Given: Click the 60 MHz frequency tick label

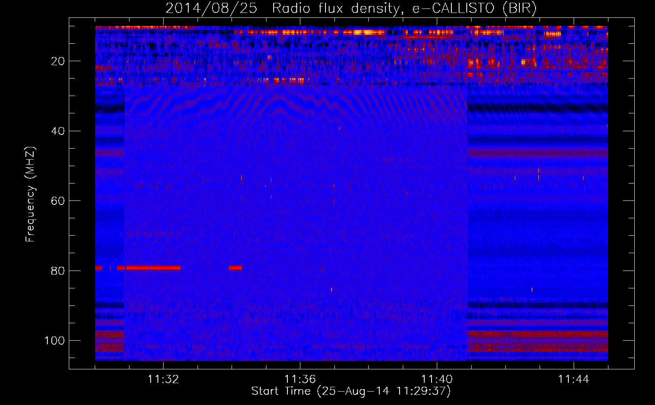Looking at the screenshot, I should 58,201.
